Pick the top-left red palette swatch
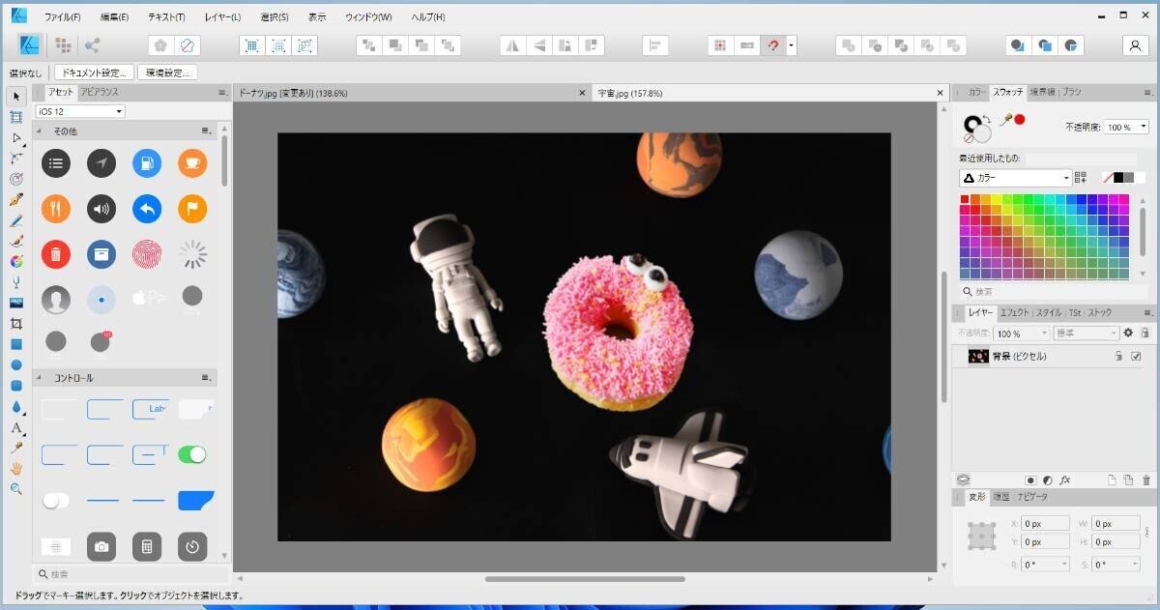 [x=964, y=199]
